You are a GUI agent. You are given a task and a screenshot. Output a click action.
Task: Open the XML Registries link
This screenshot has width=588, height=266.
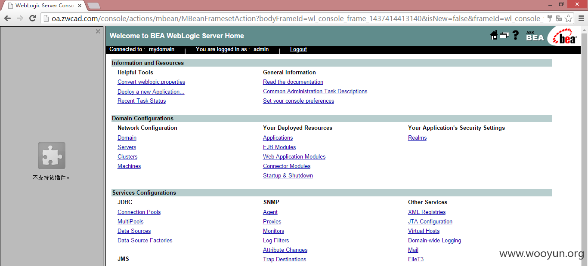427,212
